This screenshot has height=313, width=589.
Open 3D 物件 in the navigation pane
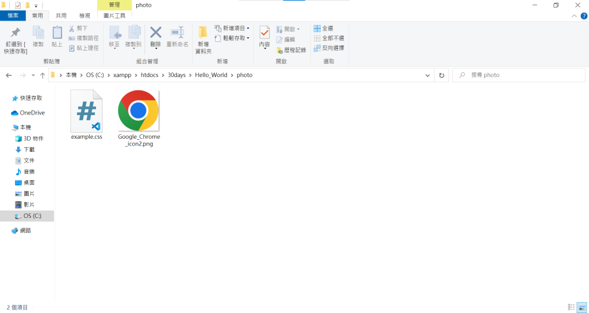point(29,138)
